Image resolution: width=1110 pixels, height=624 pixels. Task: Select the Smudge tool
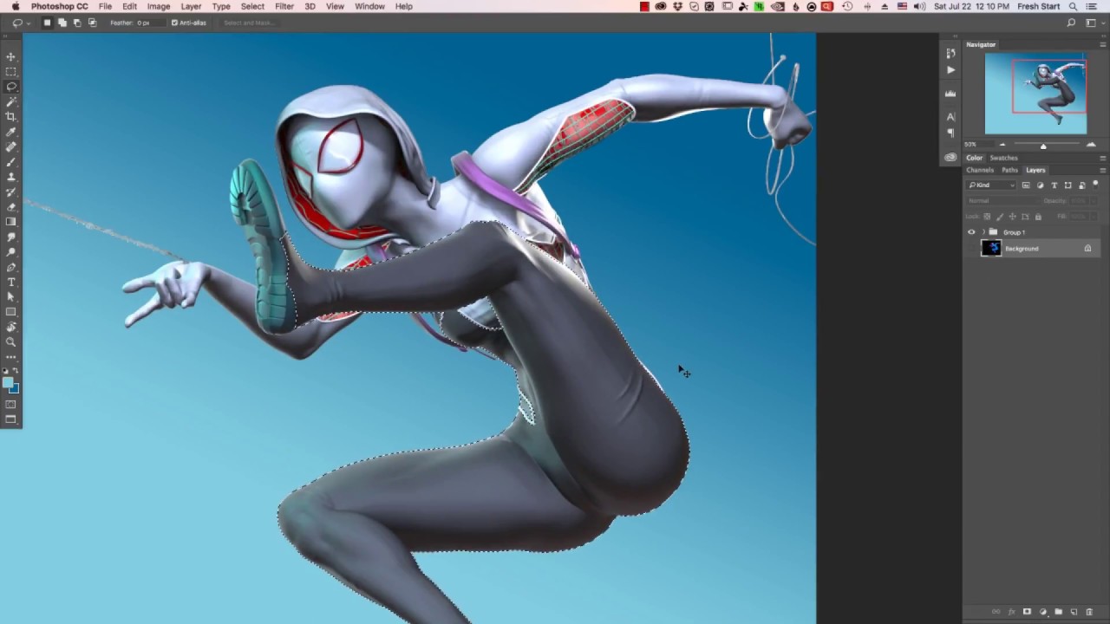tap(11, 237)
